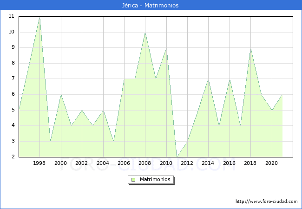Click the 2002 x-axis label

coord(81,163)
